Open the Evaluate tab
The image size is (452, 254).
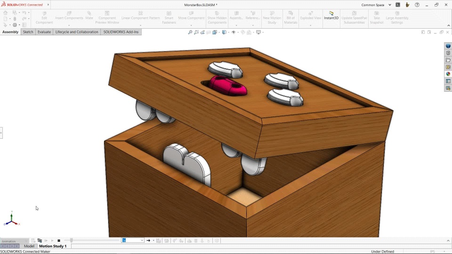44,32
